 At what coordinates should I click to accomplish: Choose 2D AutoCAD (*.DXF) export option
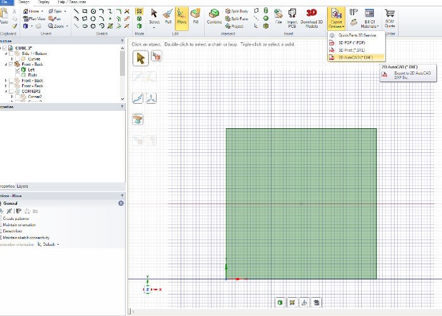pos(356,58)
